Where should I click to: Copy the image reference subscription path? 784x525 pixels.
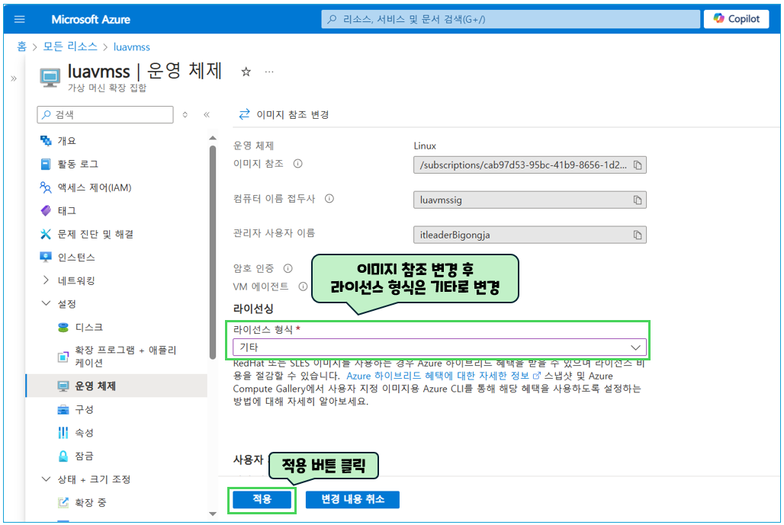pyautogui.click(x=638, y=165)
